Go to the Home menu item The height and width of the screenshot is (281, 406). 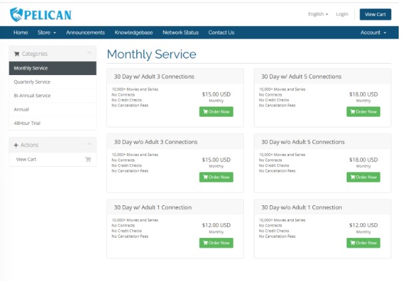coord(21,33)
